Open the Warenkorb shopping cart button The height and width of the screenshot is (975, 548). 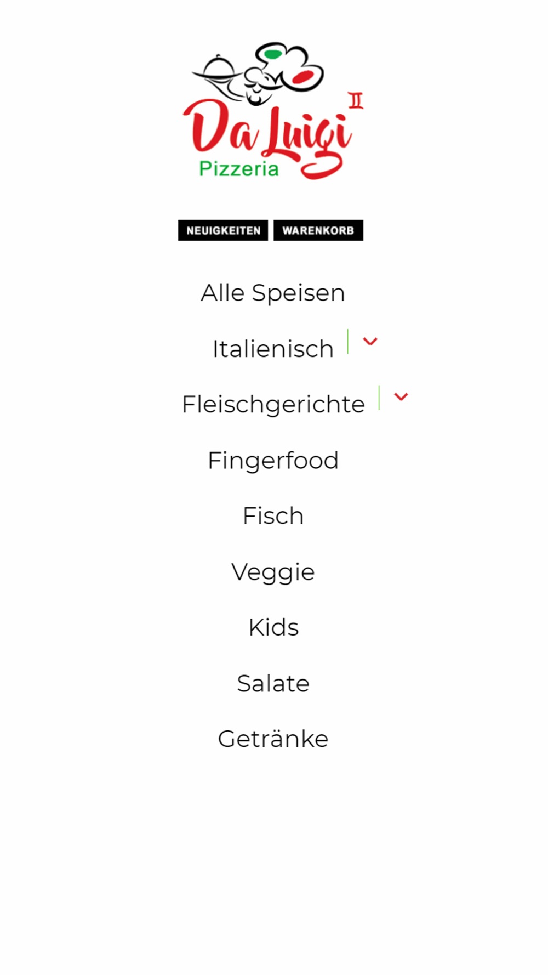(x=318, y=230)
